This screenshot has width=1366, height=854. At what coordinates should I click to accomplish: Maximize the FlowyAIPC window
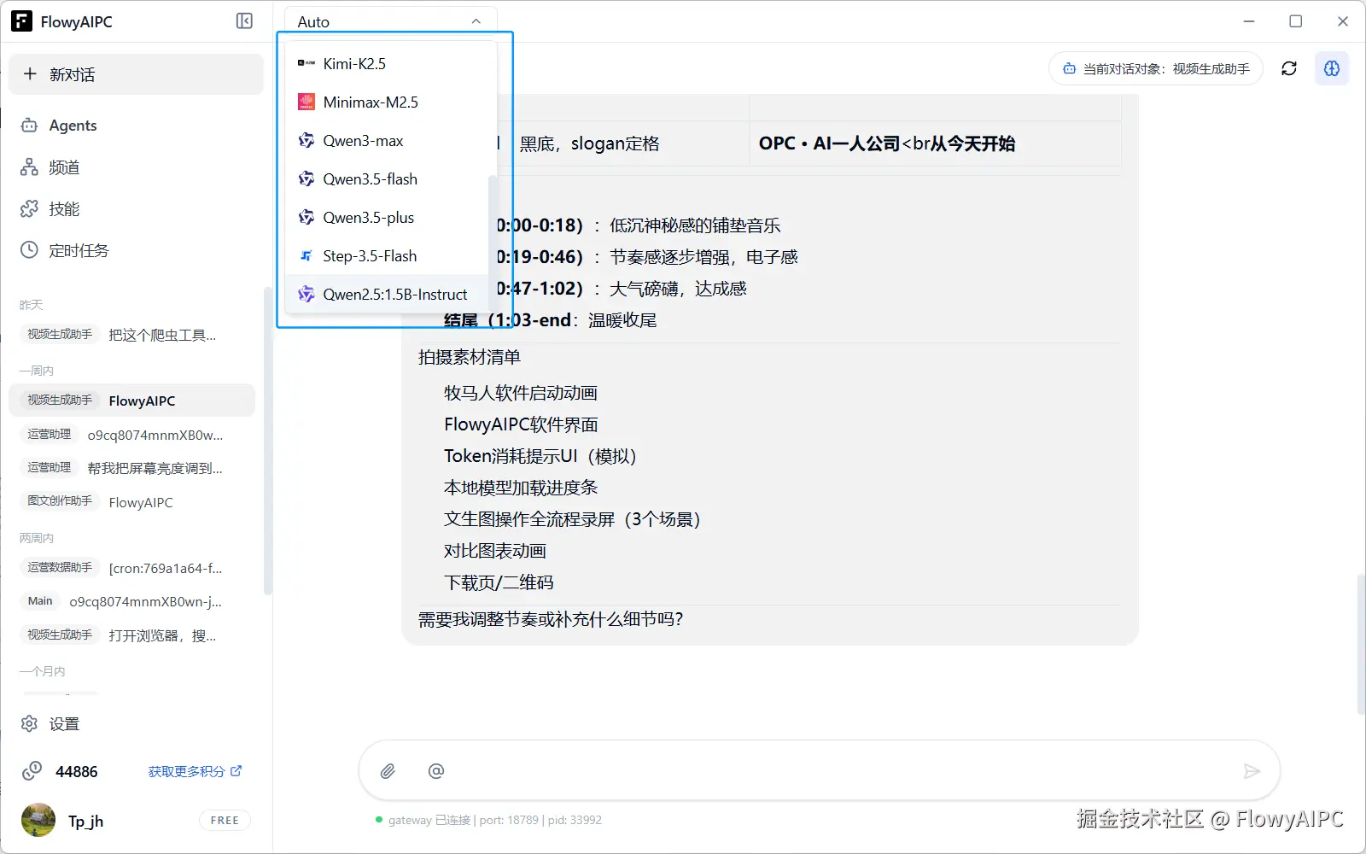coord(1296,21)
